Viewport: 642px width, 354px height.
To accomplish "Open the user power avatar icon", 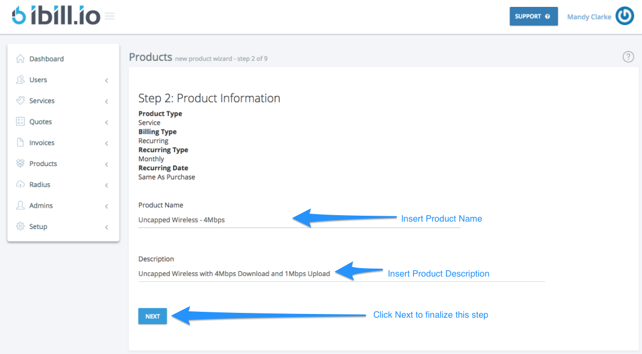I will 625,16.
